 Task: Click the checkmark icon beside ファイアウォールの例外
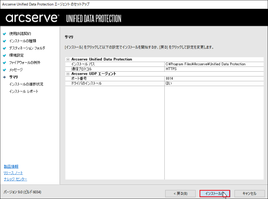4,63
